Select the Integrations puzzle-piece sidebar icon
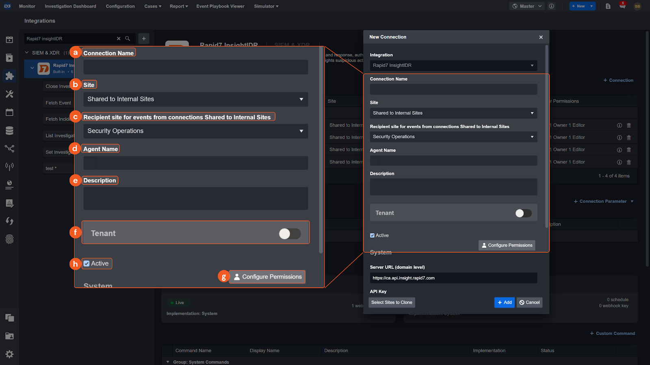Viewport: 650px width, 365px height. click(x=9, y=76)
